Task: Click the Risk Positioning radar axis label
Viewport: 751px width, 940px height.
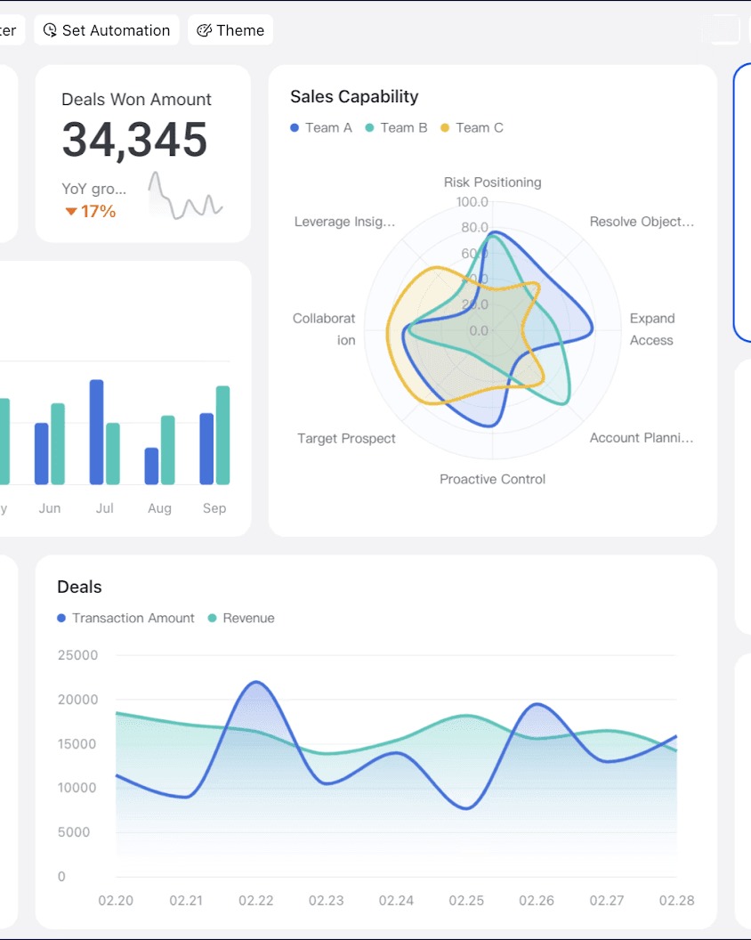Action: 493,182
